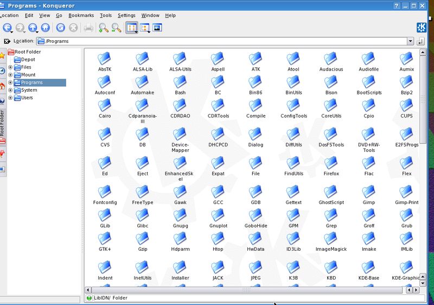Expand the Users tree node
The width and height of the screenshot is (434, 305).
[10, 98]
